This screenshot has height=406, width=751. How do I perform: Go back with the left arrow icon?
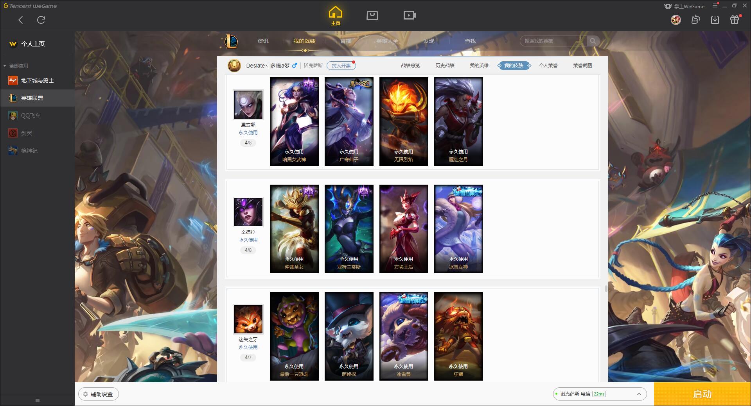[x=21, y=20]
